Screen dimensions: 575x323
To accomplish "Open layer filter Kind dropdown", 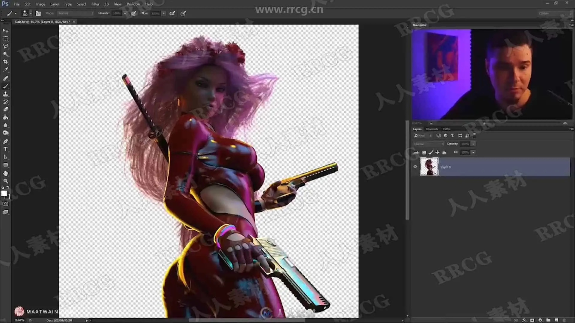I will pos(423,135).
